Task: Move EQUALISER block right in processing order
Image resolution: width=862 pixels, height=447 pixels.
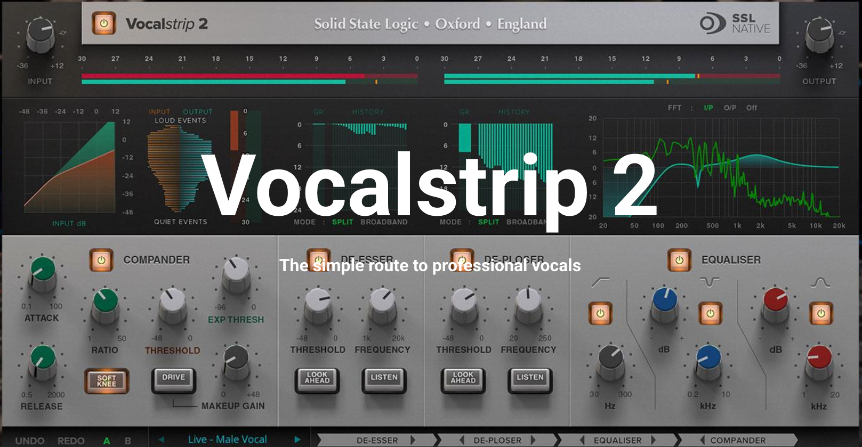Action: (x=654, y=440)
